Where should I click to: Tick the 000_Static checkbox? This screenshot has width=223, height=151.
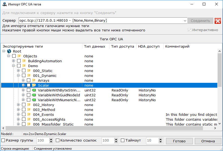(x=24, y=71)
